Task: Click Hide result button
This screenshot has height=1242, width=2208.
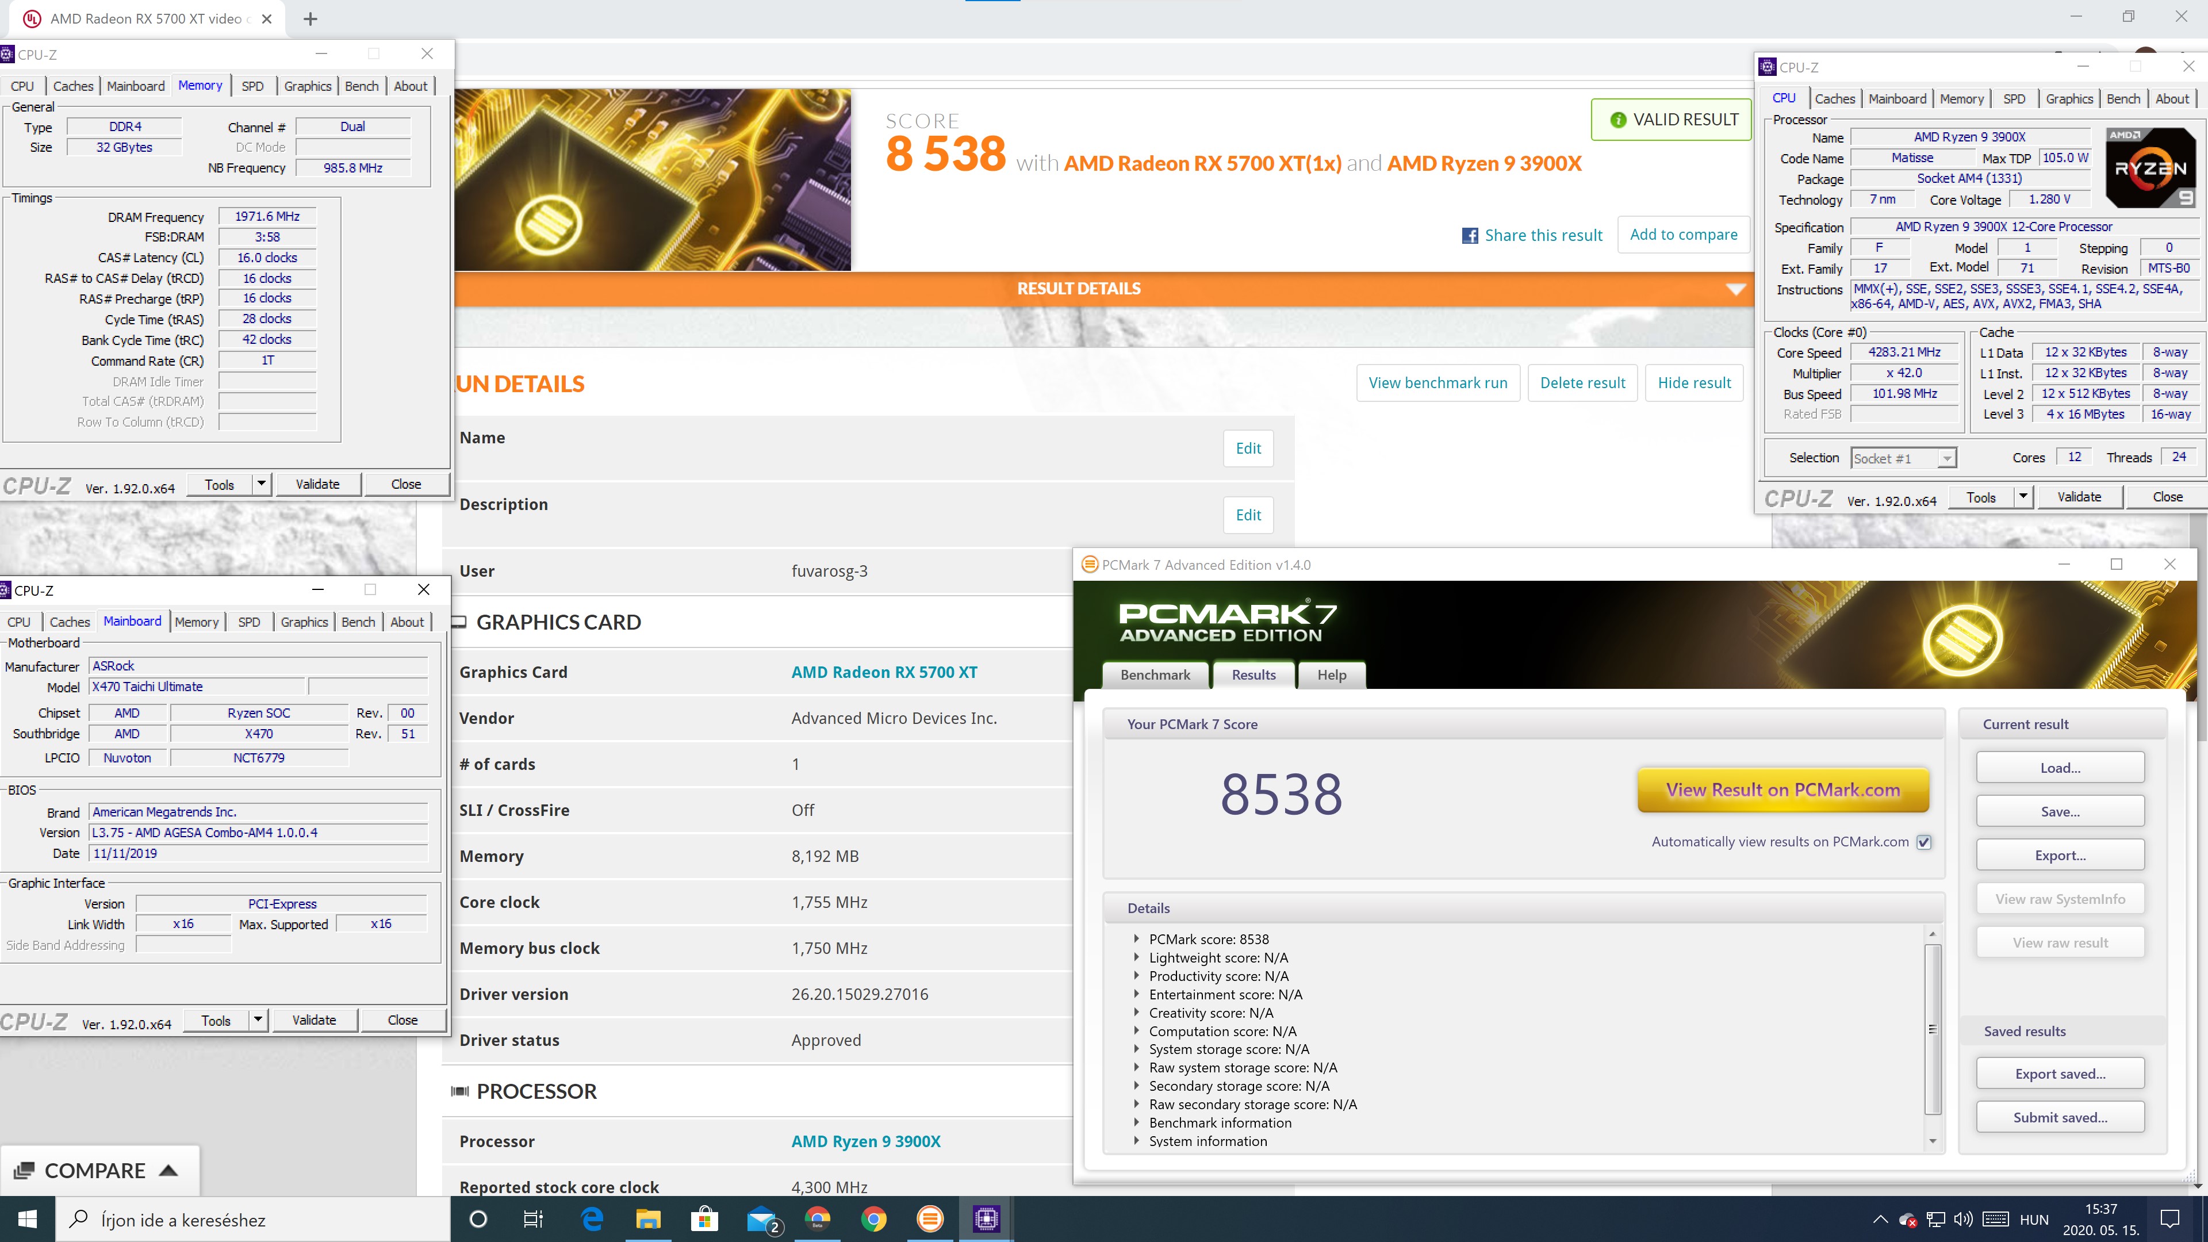Action: tap(1694, 382)
